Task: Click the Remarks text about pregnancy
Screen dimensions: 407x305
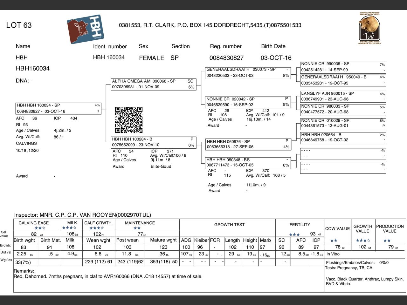Action: (x=108, y=276)
